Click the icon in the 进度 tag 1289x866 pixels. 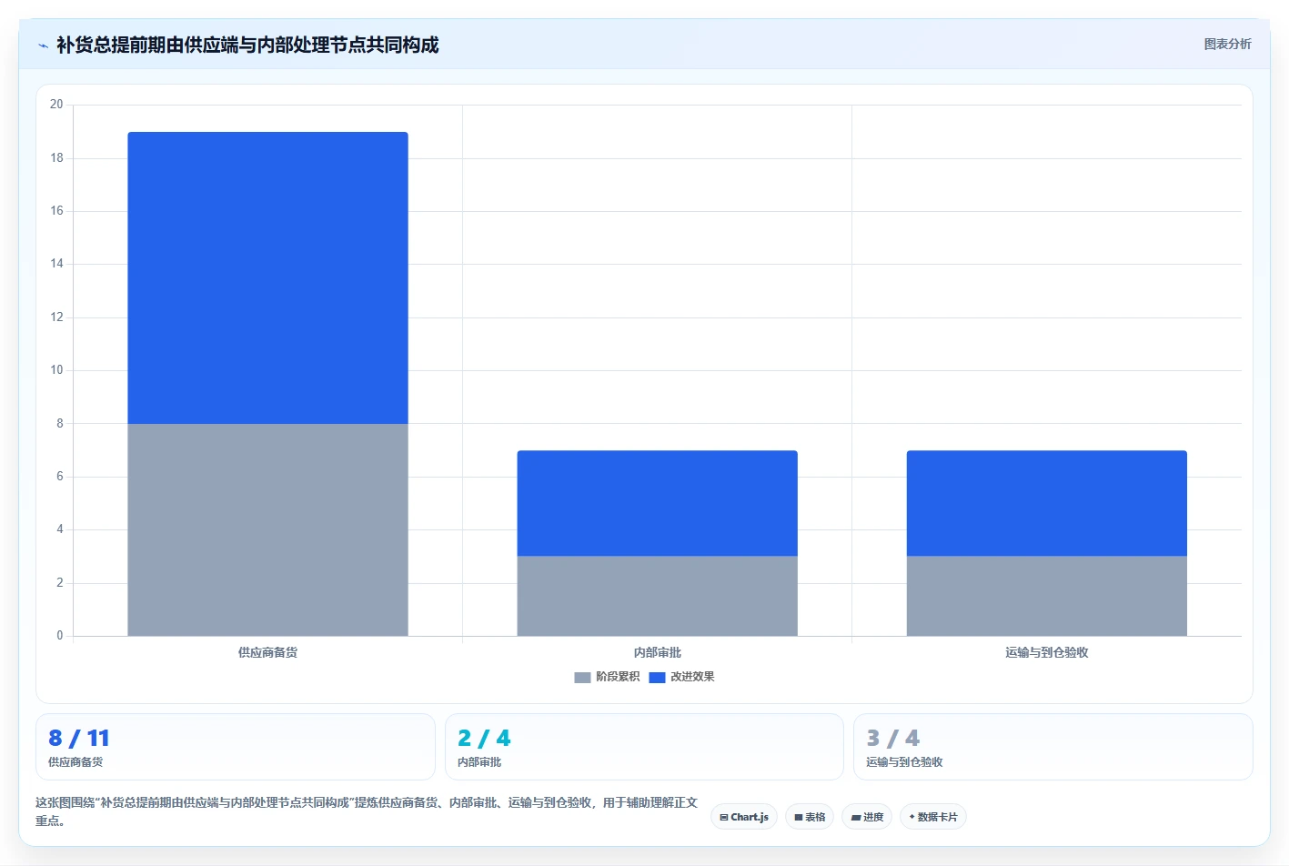pos(855,818)
